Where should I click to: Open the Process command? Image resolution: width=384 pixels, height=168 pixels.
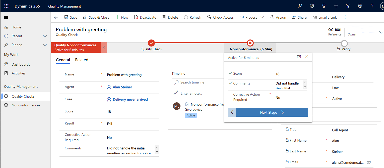pos(248,17)
